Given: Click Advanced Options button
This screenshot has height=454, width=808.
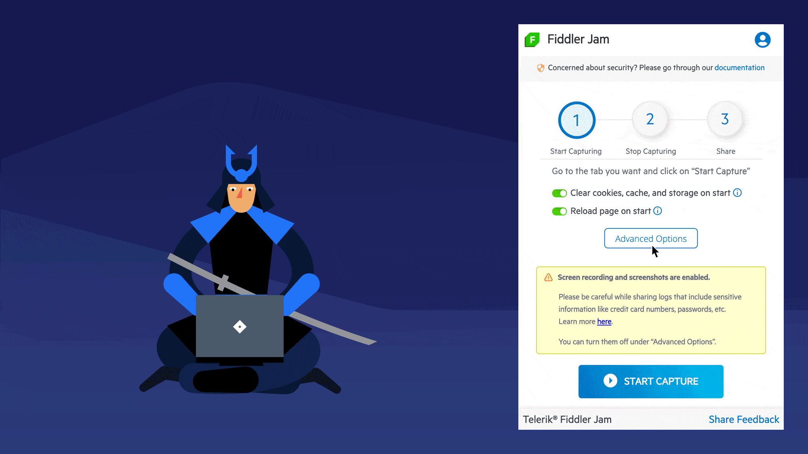Looking at the screenshot, I should point(650,239).
